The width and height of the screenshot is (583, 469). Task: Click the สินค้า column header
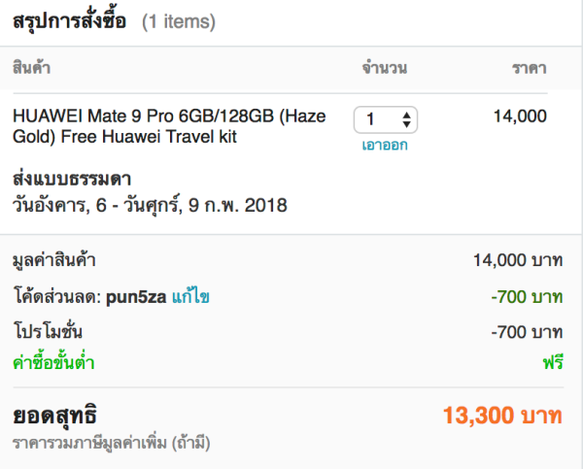[x=32, y=69]
